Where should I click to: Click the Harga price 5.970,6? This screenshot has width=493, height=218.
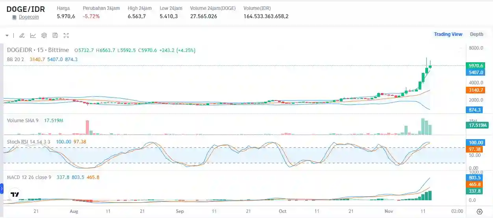pos(66,16)
